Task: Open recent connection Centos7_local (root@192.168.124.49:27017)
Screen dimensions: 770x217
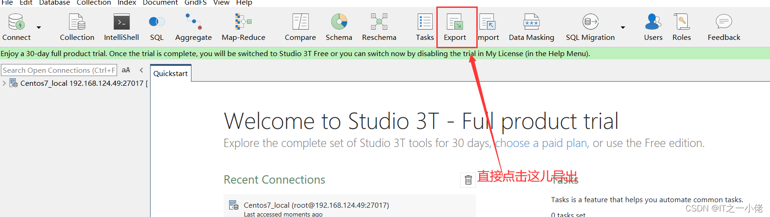Action: tap(316, 205)
